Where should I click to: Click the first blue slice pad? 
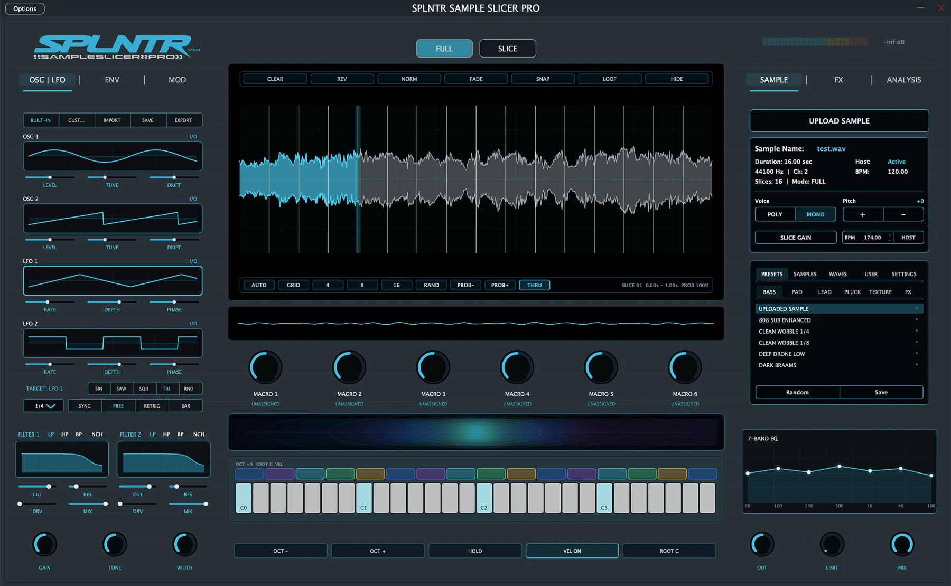coord(249,474)
